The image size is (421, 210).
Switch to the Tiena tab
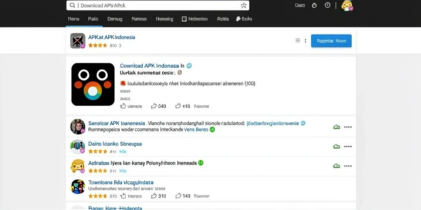point(74,19)
